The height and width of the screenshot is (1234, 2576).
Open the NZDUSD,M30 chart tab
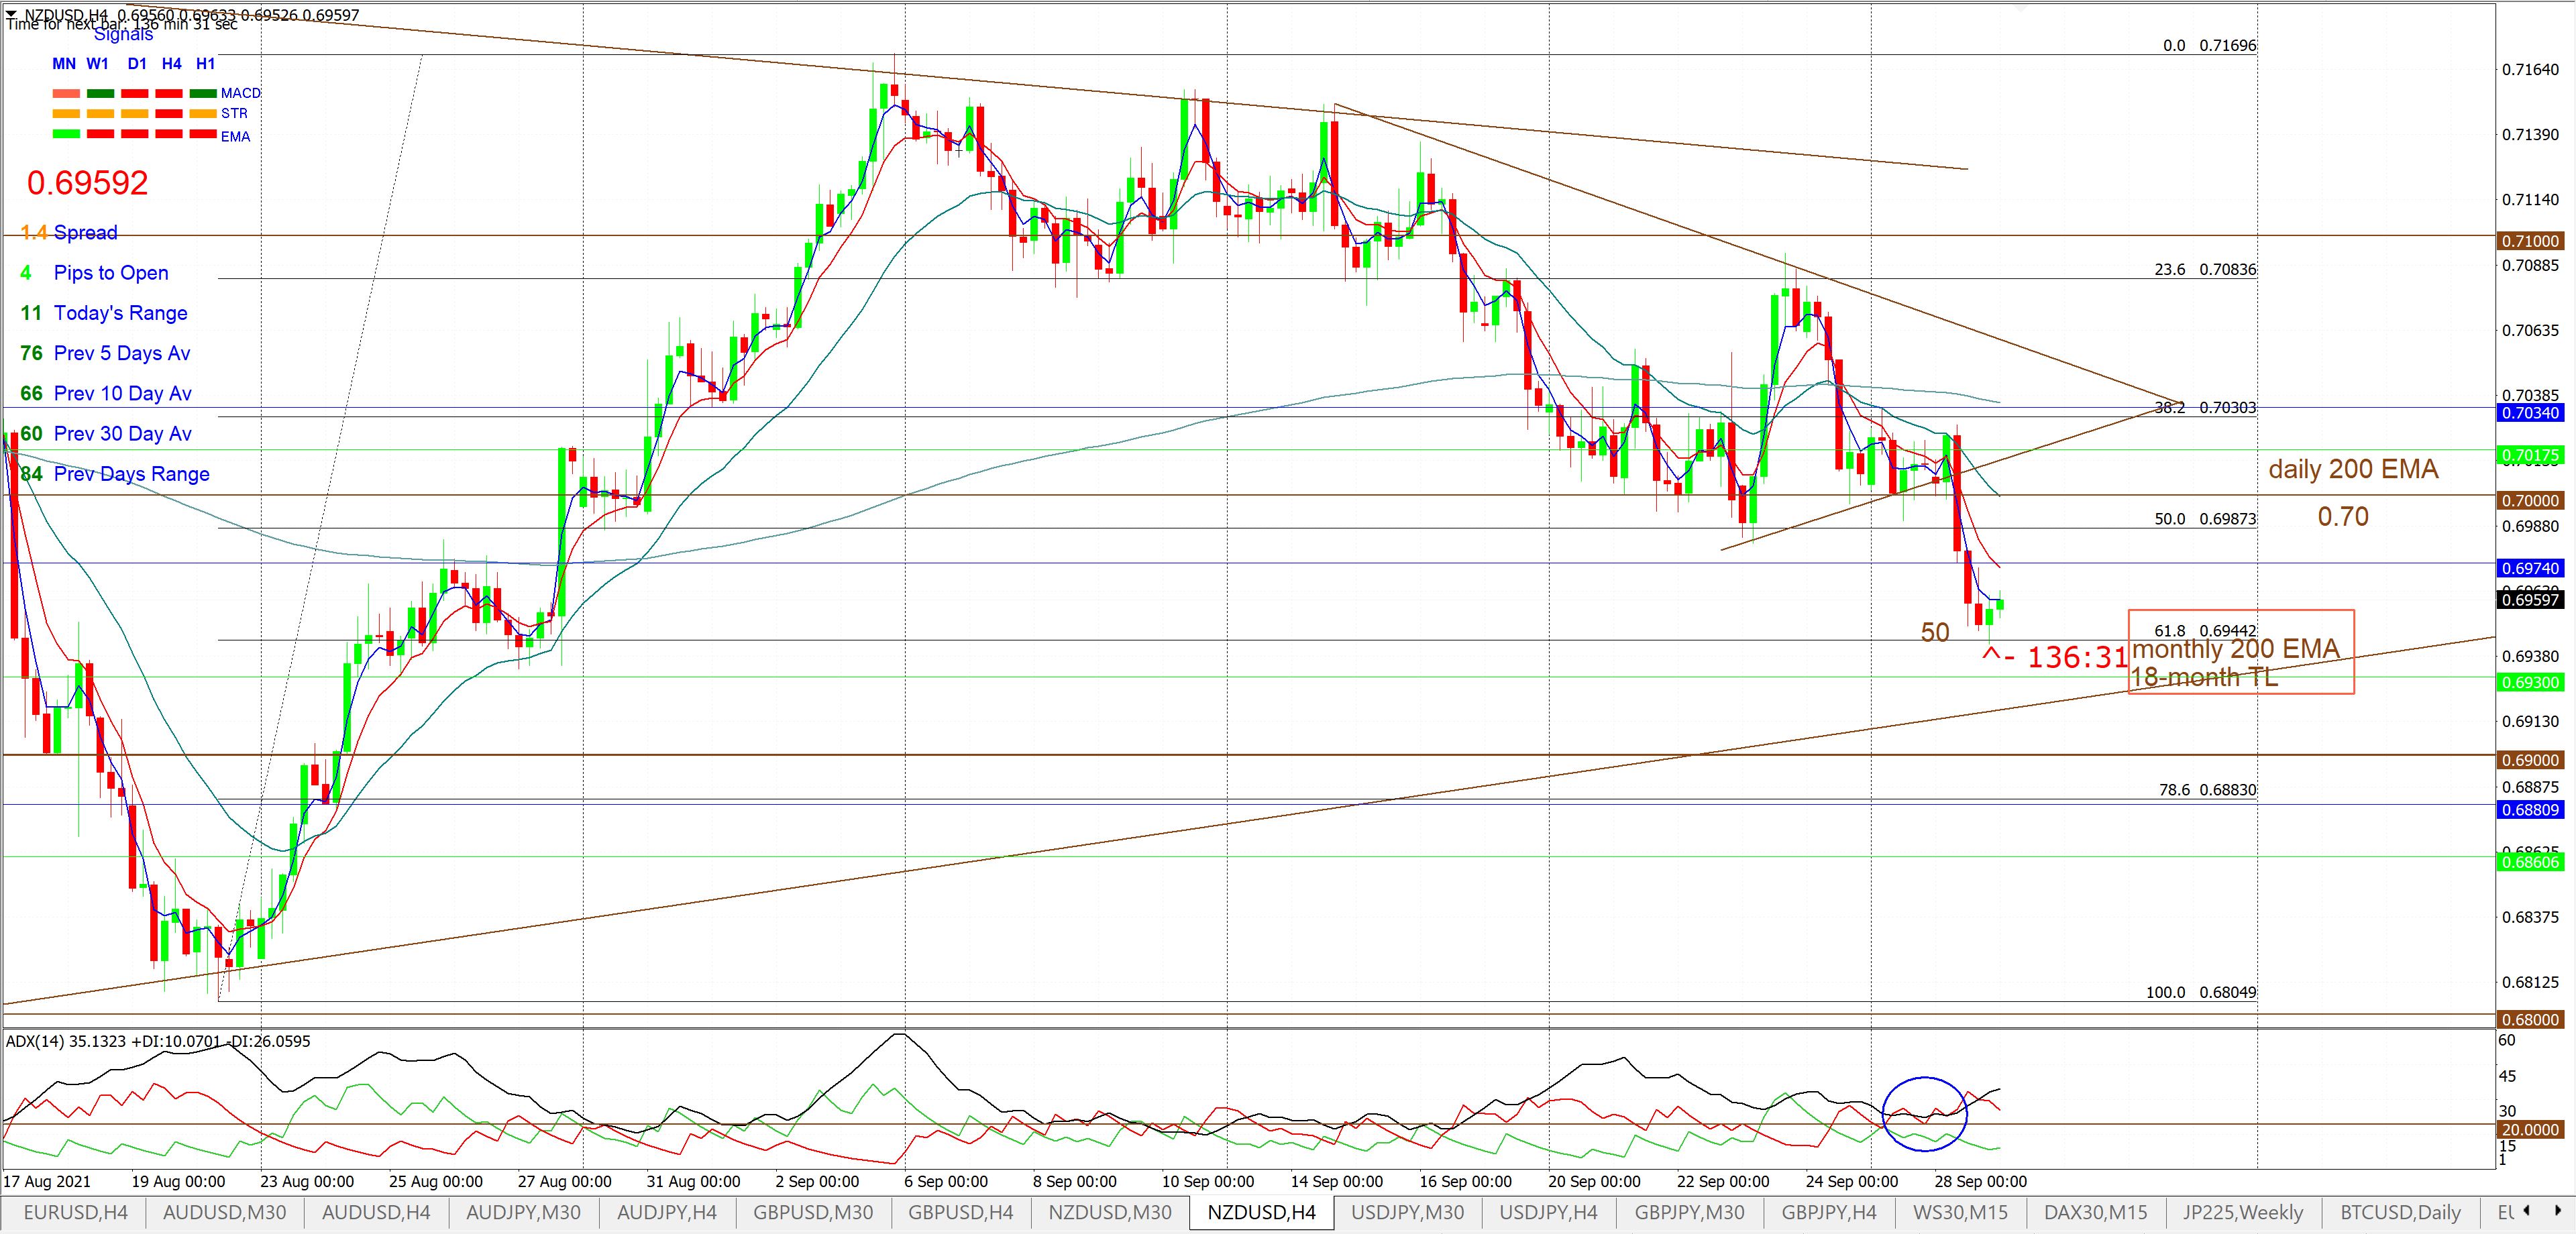(1110, 1212)
